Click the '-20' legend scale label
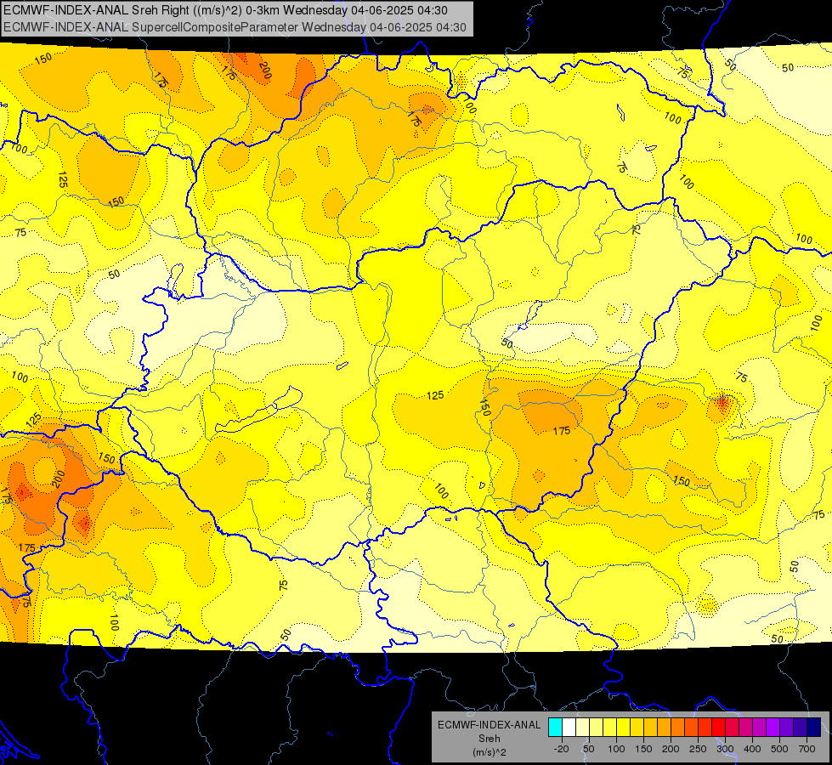Screen dimensions: 832x765 coord(562,749)
